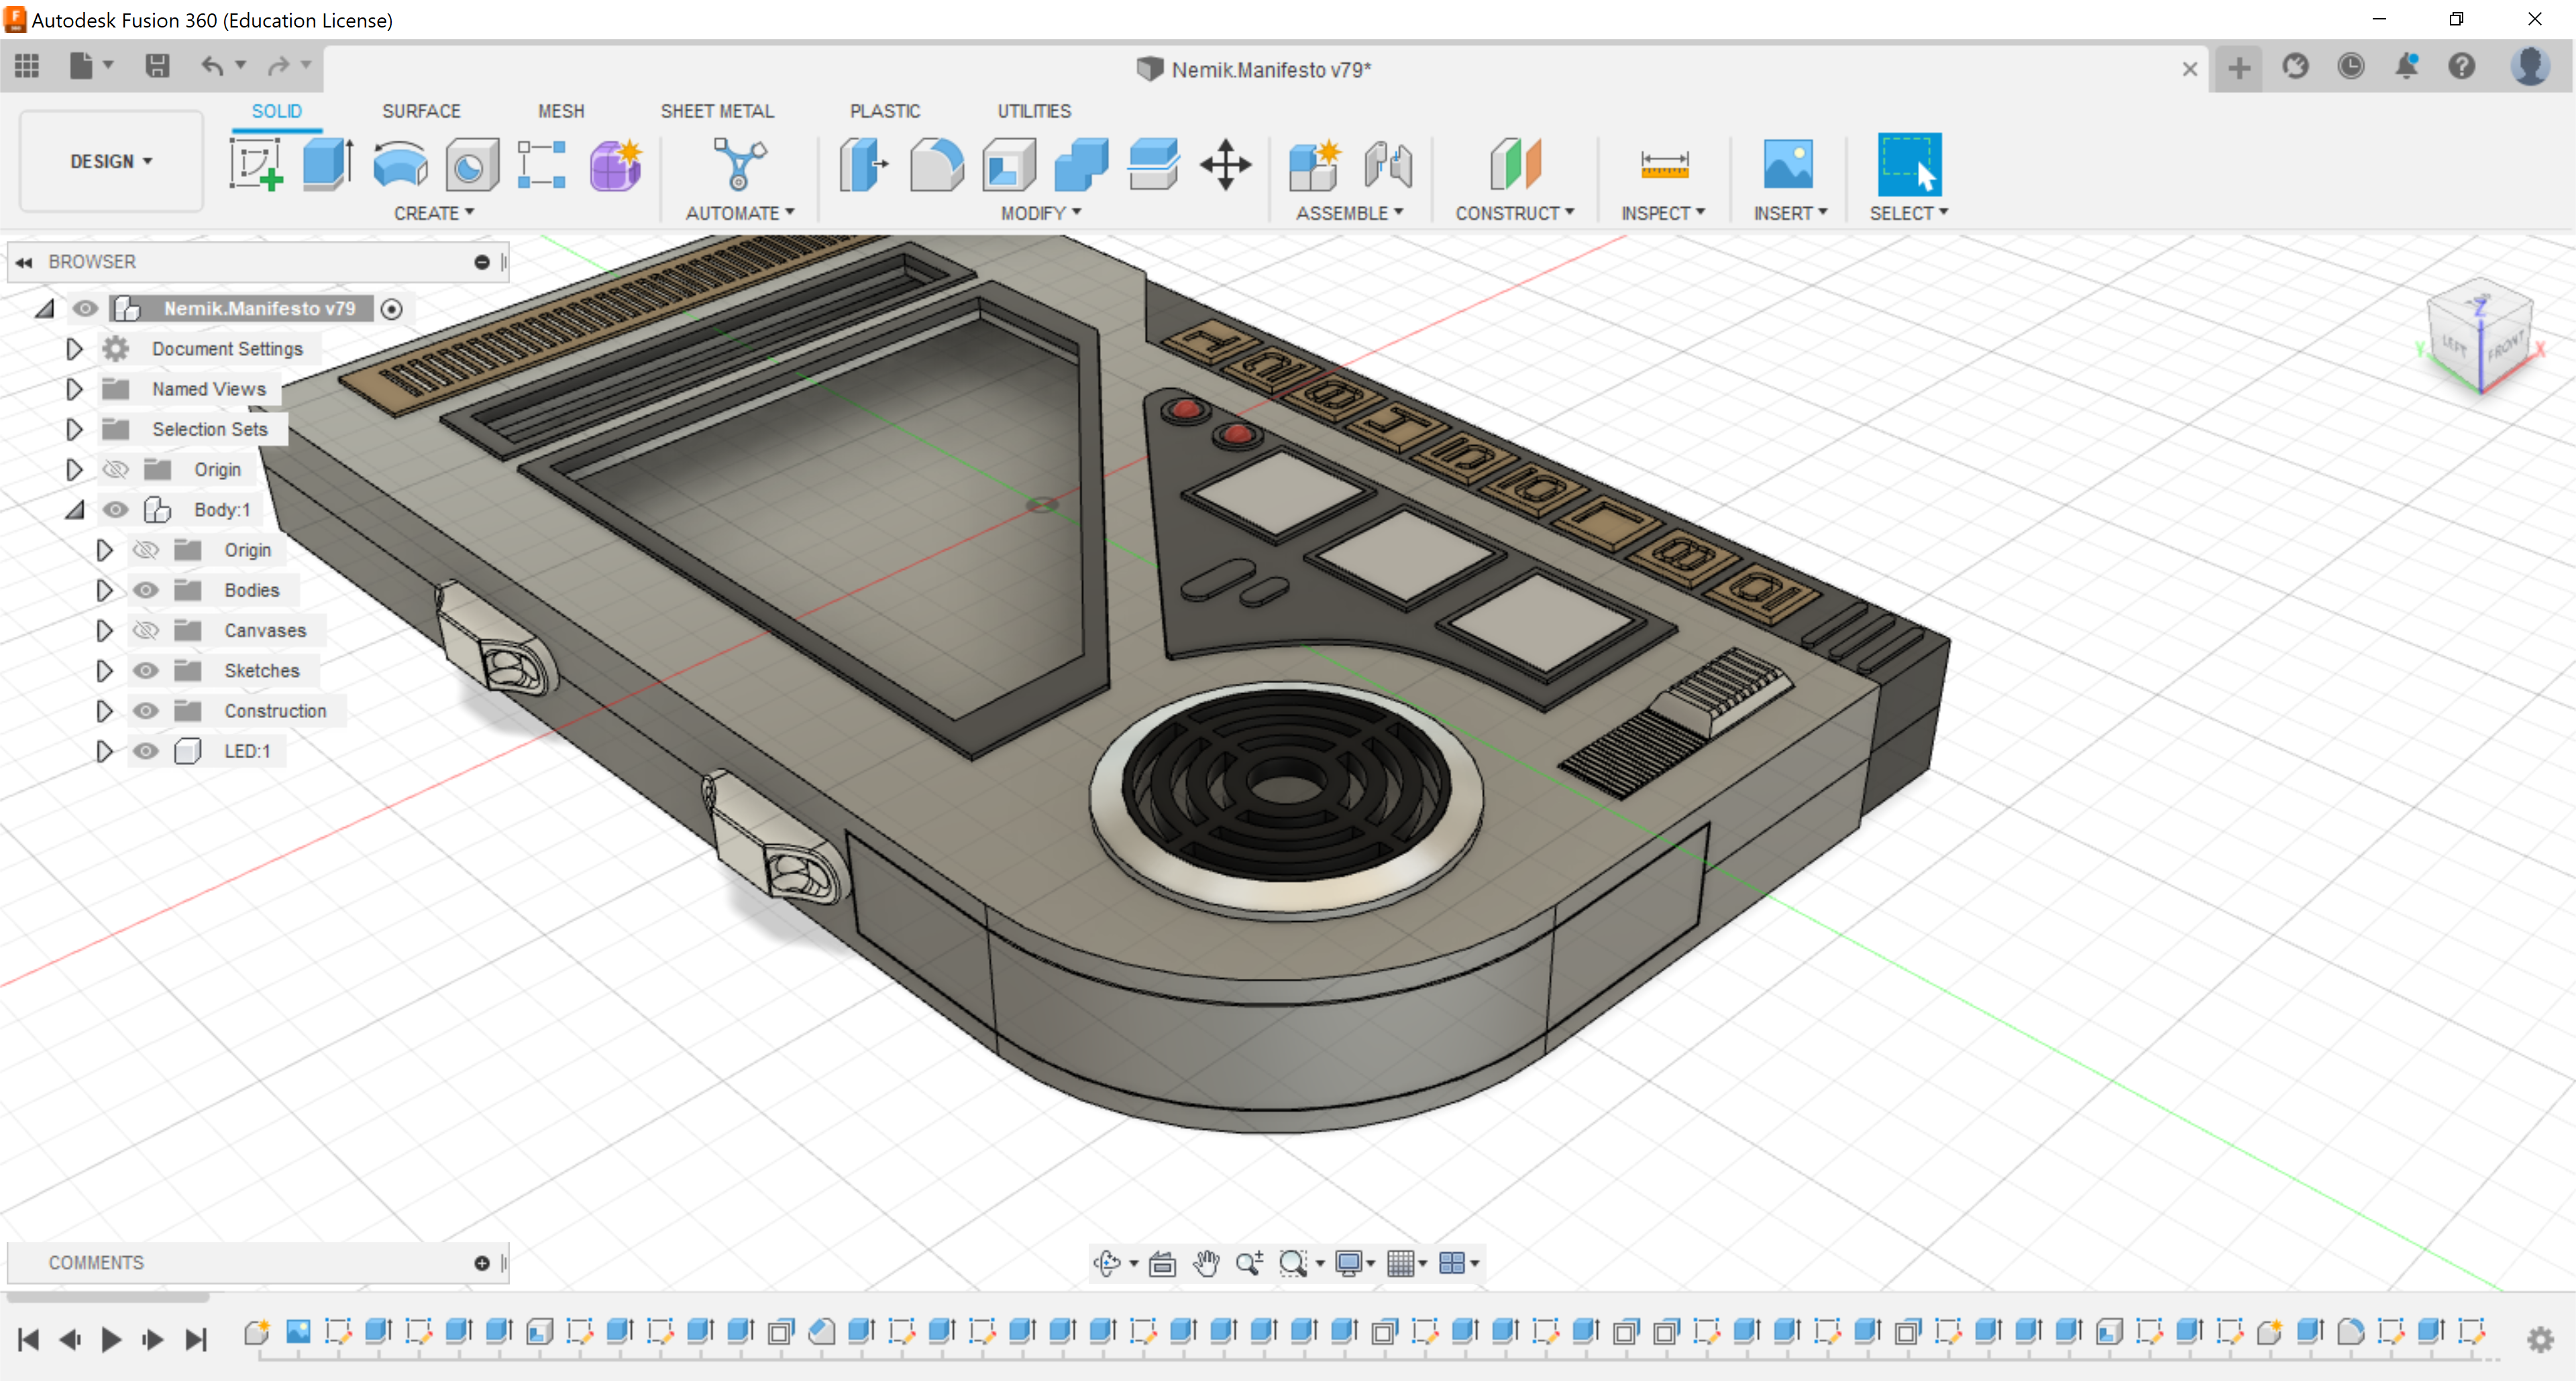Select the Revolve tool

click(400, 165)
